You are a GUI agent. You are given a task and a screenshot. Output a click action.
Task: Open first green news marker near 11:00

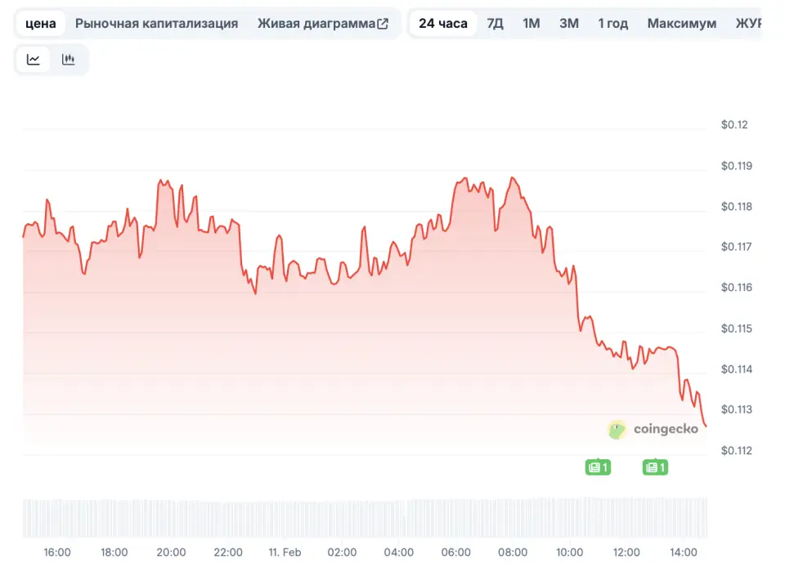(598, 467)
